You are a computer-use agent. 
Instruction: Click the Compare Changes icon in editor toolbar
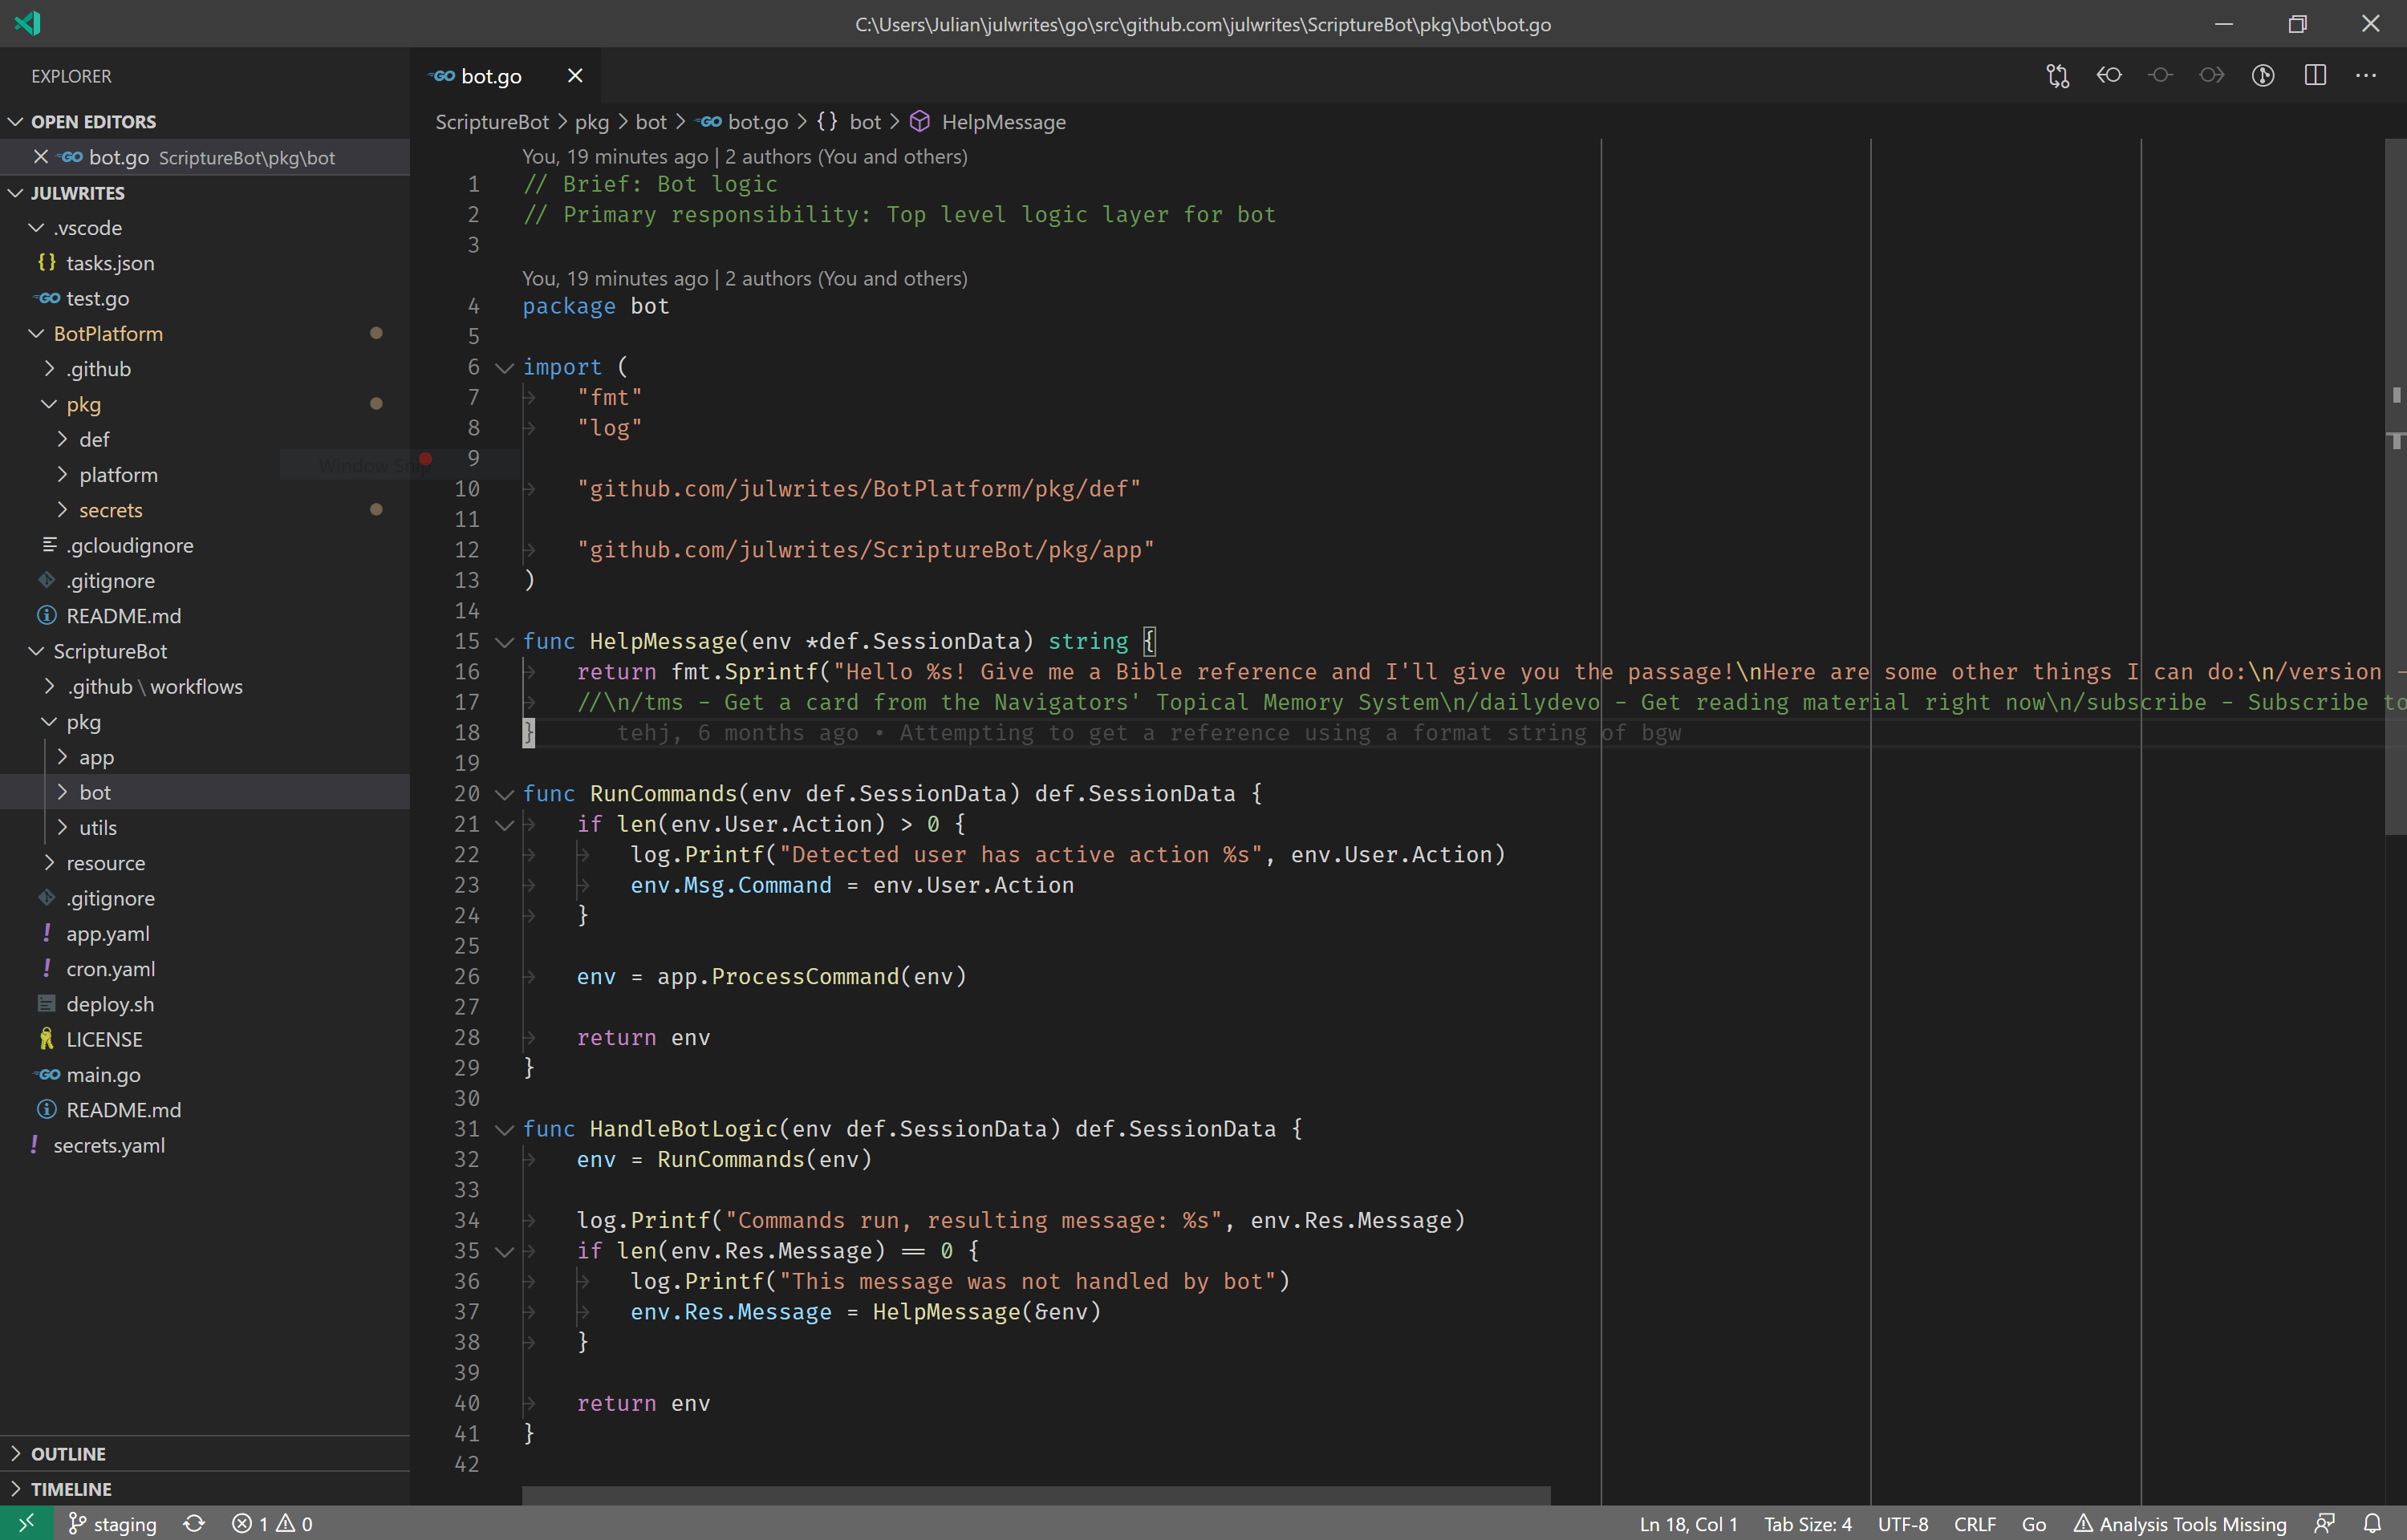2057,76
